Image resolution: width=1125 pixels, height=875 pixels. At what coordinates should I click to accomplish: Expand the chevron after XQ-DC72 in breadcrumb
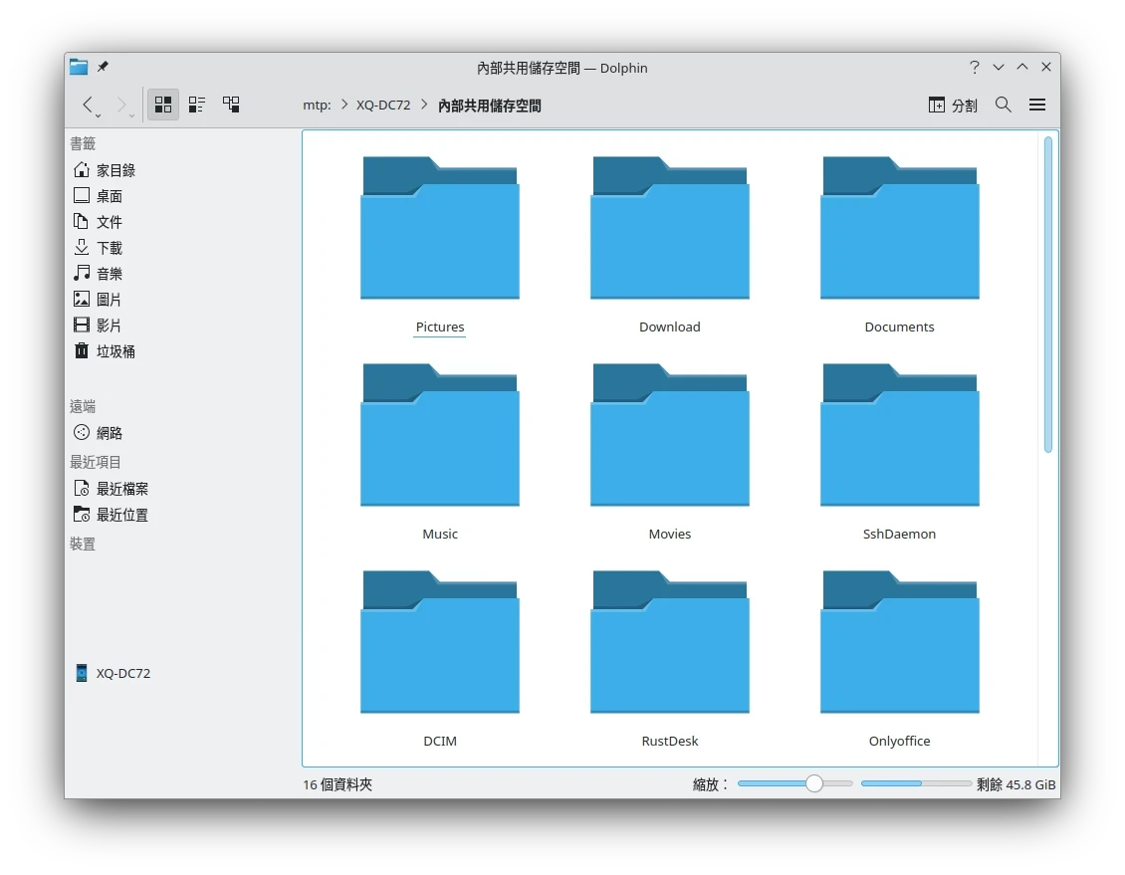[425, 105]
